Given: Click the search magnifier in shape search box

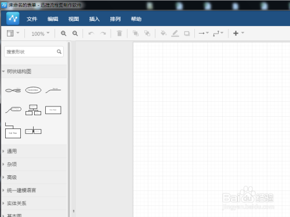Looking at the screenshot, I should [59, 52].
